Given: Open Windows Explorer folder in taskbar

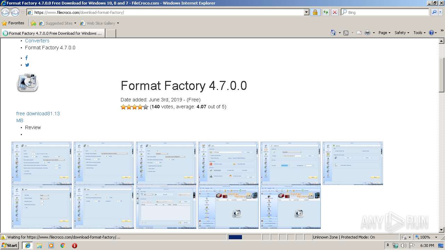Looking at the screenshot, I should pos(39,245).
